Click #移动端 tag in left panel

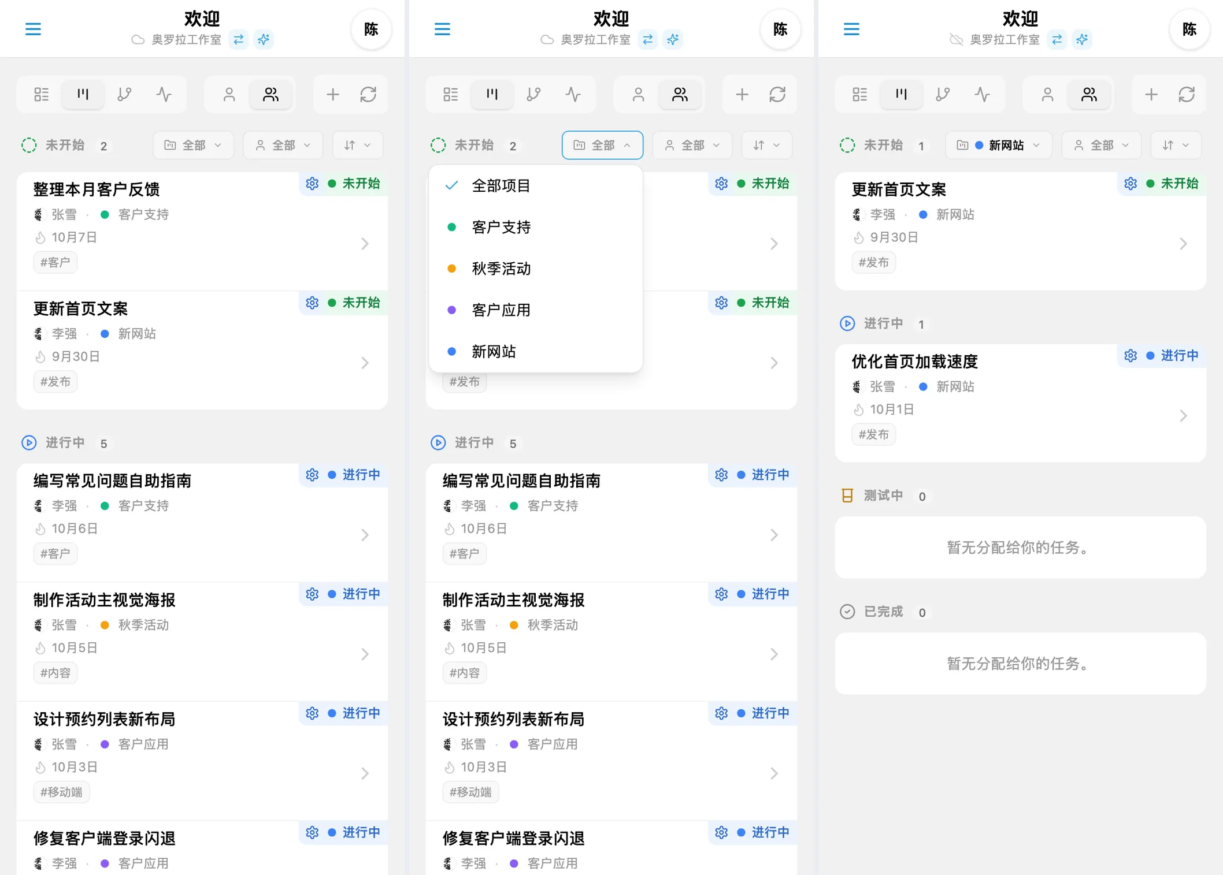click(x=61, y=792)
